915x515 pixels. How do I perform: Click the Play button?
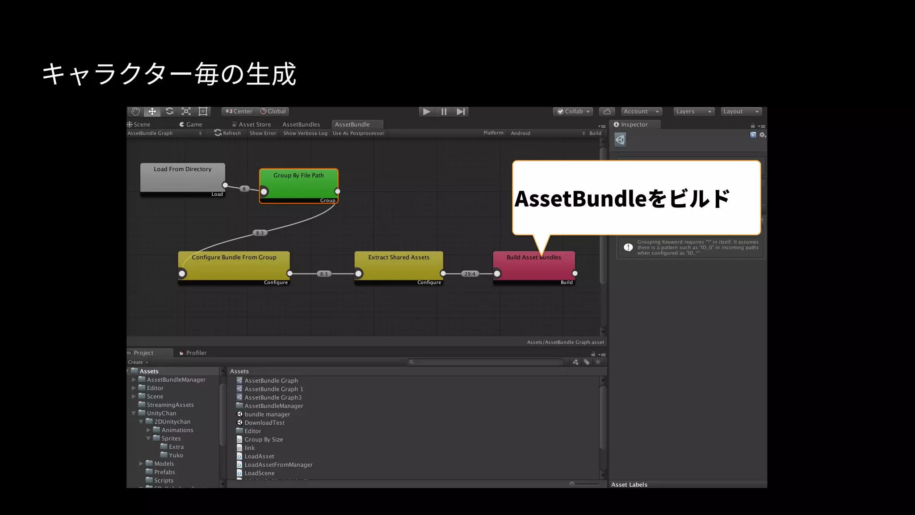(x=427, y=112)
